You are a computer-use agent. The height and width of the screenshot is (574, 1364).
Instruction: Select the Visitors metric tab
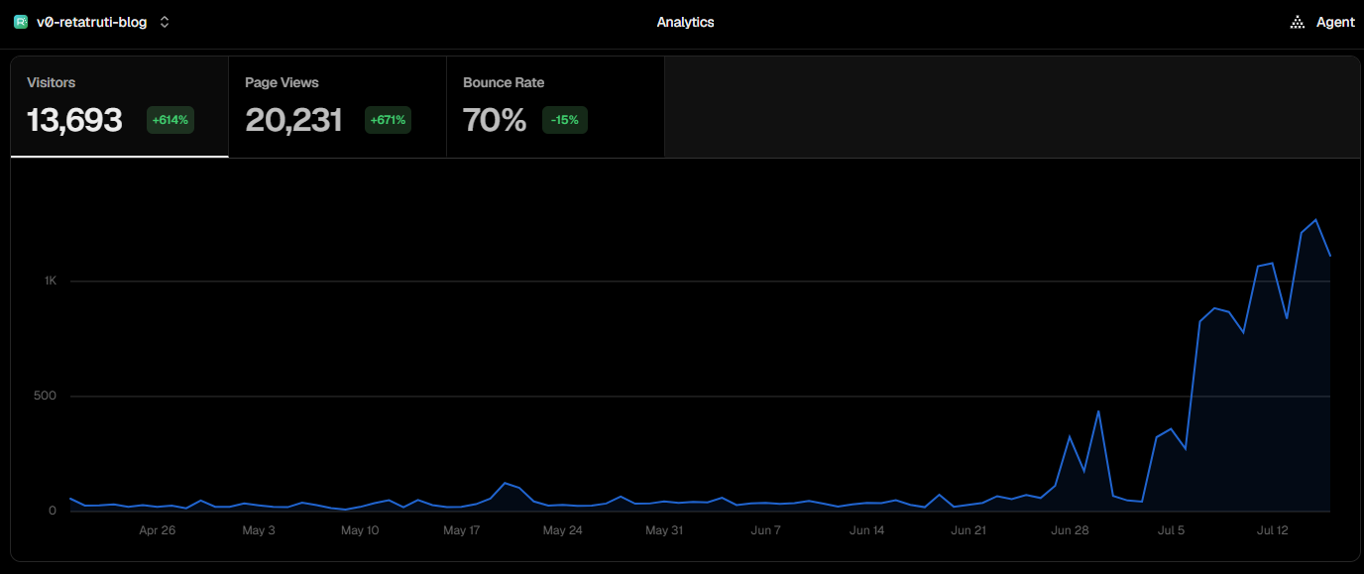pos(120,107)
